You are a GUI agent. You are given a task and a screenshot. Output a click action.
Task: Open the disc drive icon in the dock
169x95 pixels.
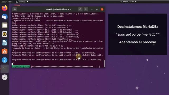[4, 77]
